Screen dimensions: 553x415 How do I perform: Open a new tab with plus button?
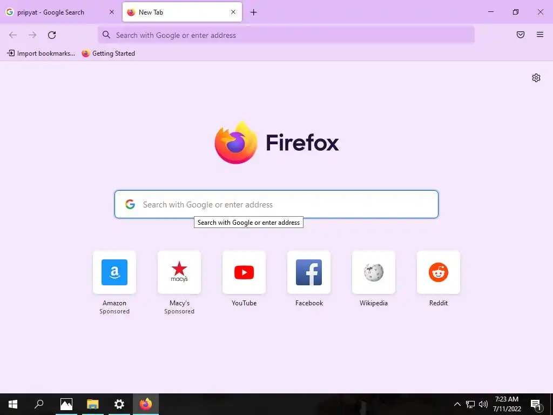254,12
